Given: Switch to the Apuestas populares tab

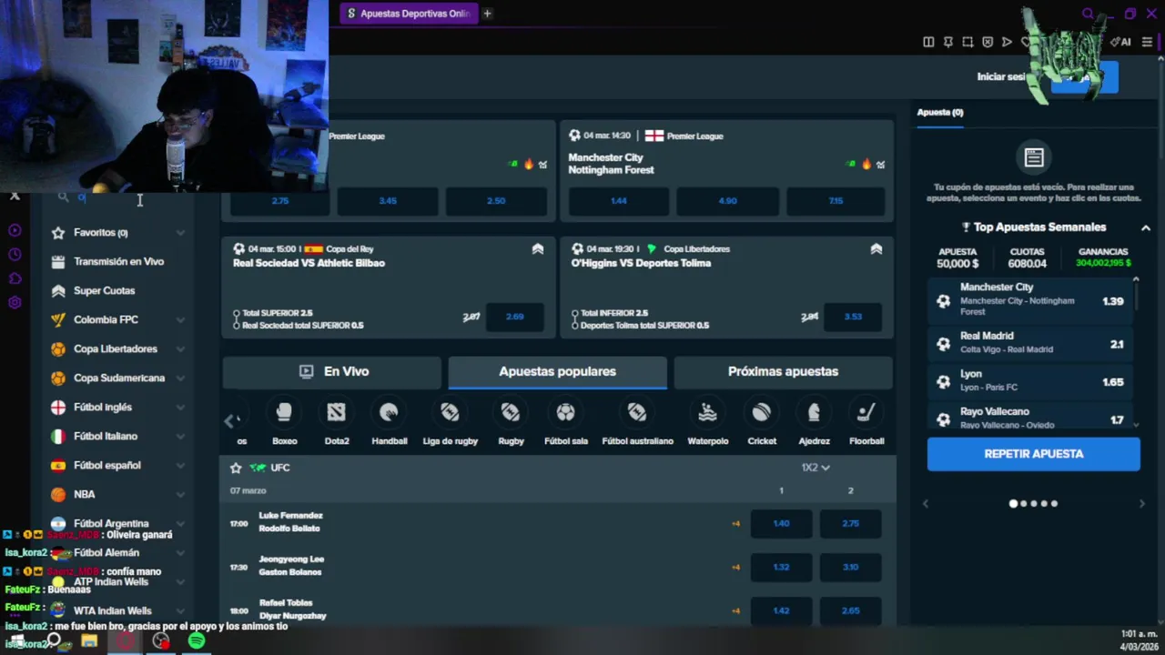Looking at the screenshot, I should [557, 371].
